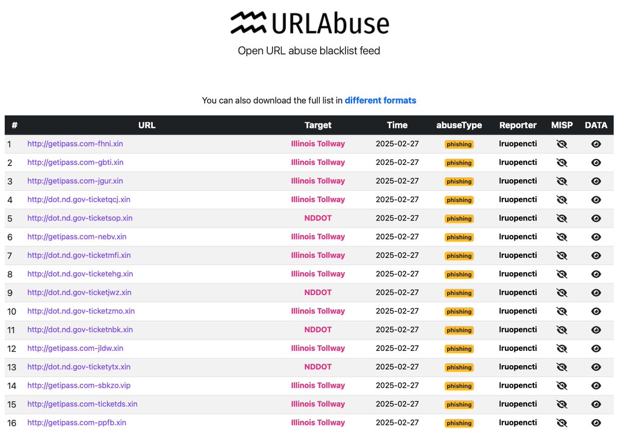Open the getipass.com-ppfb.xin URL link

(x=77, y=423)
